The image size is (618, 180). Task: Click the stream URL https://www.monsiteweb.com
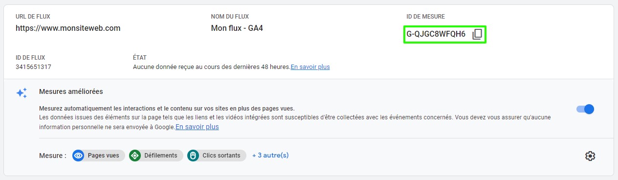coord(68,28)
